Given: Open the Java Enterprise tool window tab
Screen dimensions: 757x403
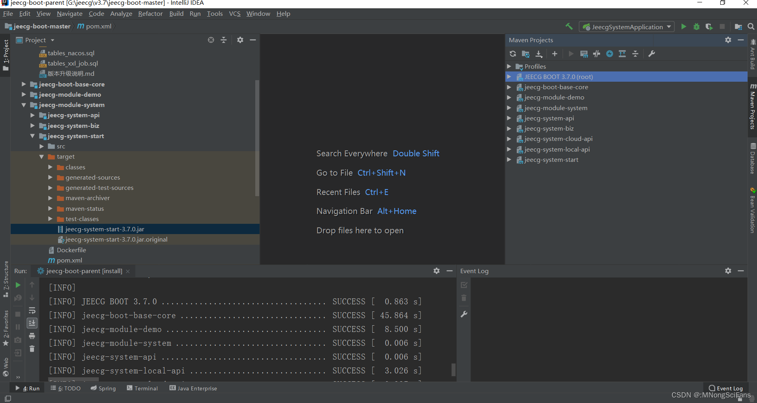Looking at the screenshot, I should (194, 388).
